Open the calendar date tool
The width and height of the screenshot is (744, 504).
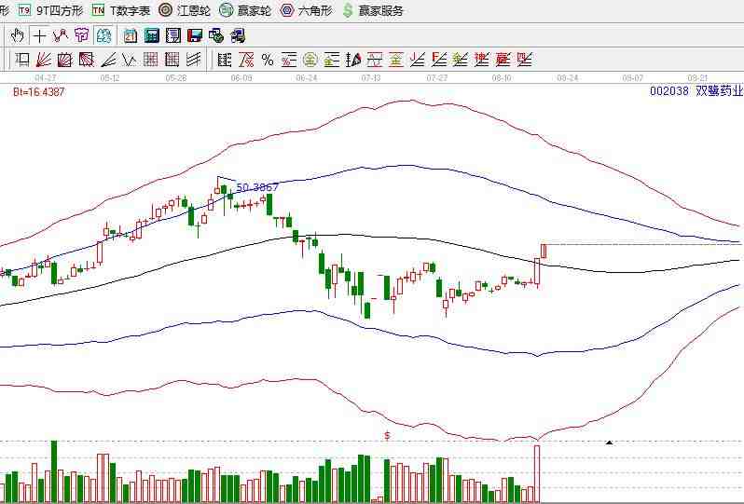(x=130, y=35)
